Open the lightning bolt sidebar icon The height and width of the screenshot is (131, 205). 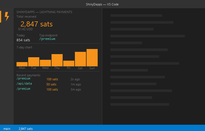pos(7,16)
